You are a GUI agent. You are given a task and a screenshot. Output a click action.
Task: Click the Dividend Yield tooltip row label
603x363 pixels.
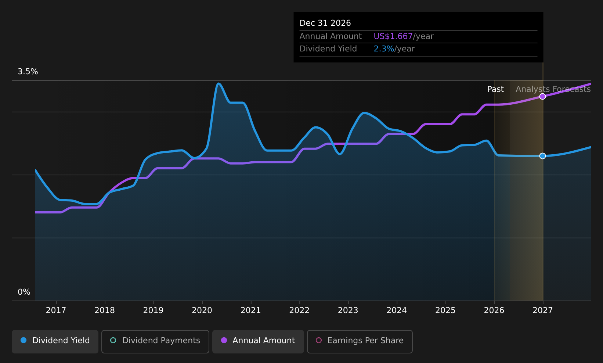point(328,49)
